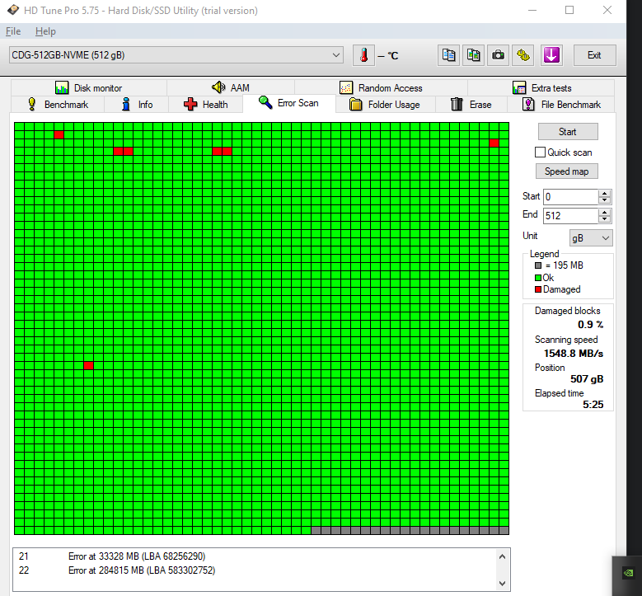Viewport: 642px width, 596px height.
Task: Click the HD Tune Pro title bar app icon
Action: 13,10
